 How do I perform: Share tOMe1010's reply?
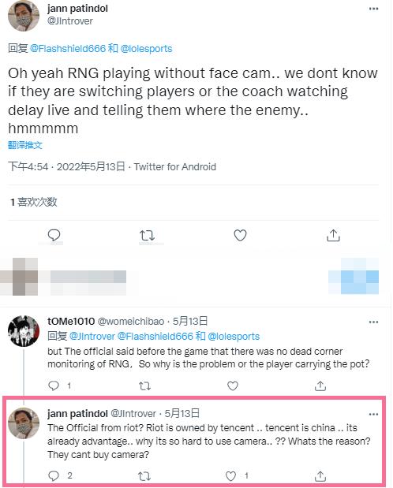point(320,386)
